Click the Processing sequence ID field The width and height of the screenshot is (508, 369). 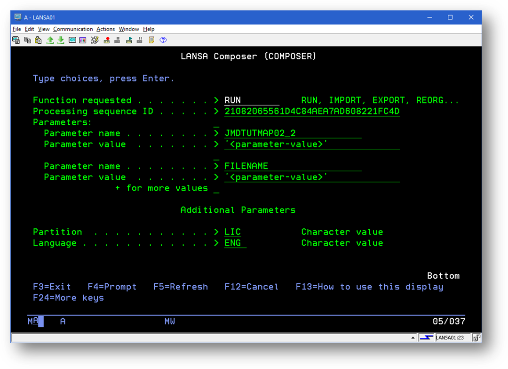[x=312, y=112]
